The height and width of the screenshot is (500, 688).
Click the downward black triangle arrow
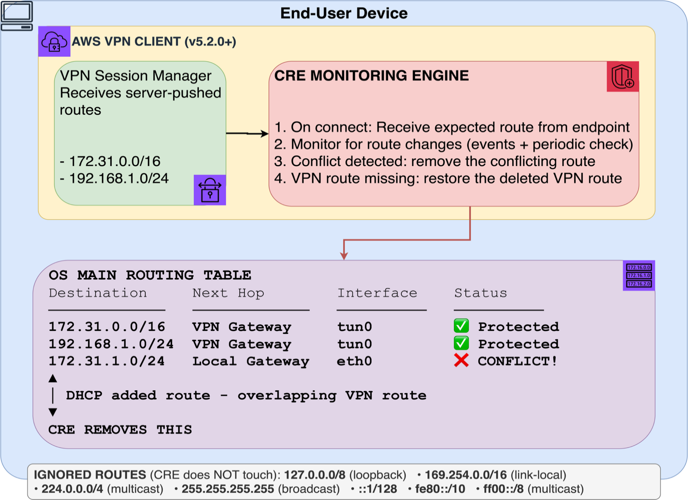coord(53,412)
